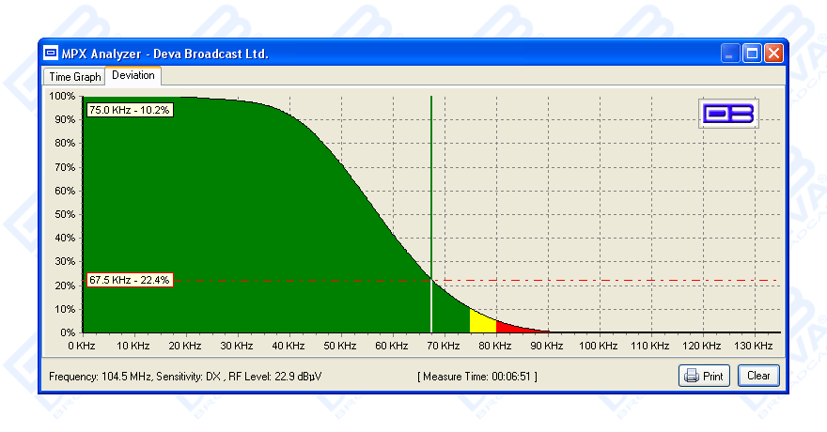
Task: Click the MPX Analyzer title bar icon
Action: point(50,54)
